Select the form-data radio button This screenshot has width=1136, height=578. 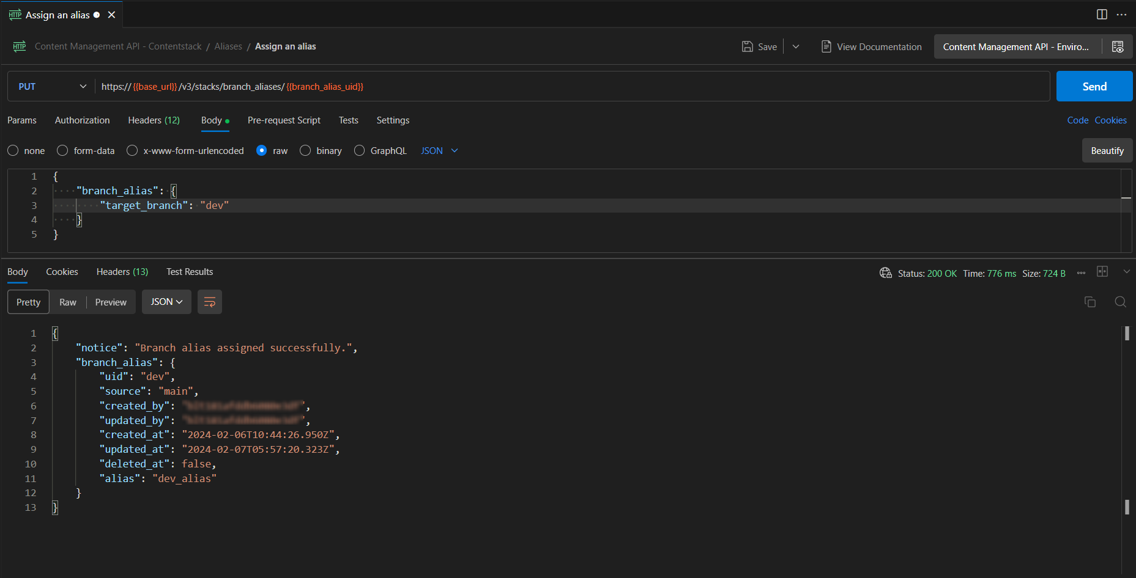click(x=62, y=150)
